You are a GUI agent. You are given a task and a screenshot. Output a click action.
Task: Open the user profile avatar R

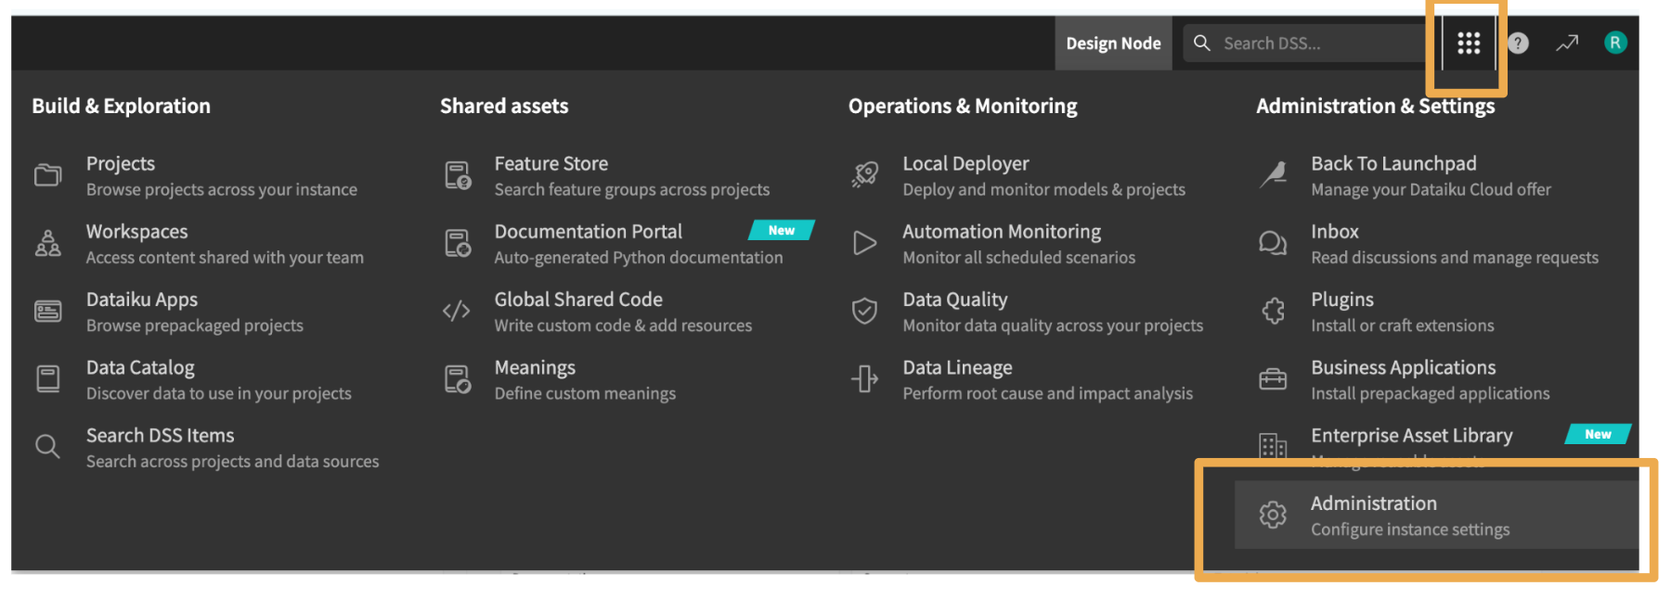pyautogui.click(x=1615, y=43)
